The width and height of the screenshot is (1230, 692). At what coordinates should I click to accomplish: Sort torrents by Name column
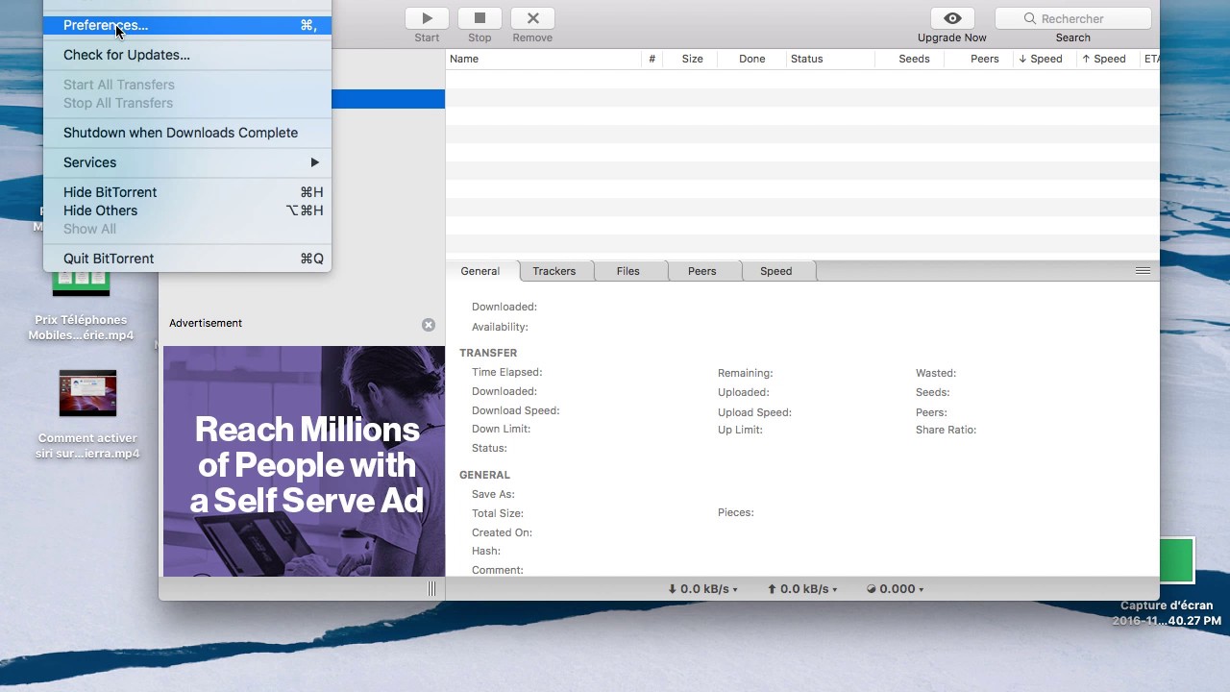click(x=543, y=59)
